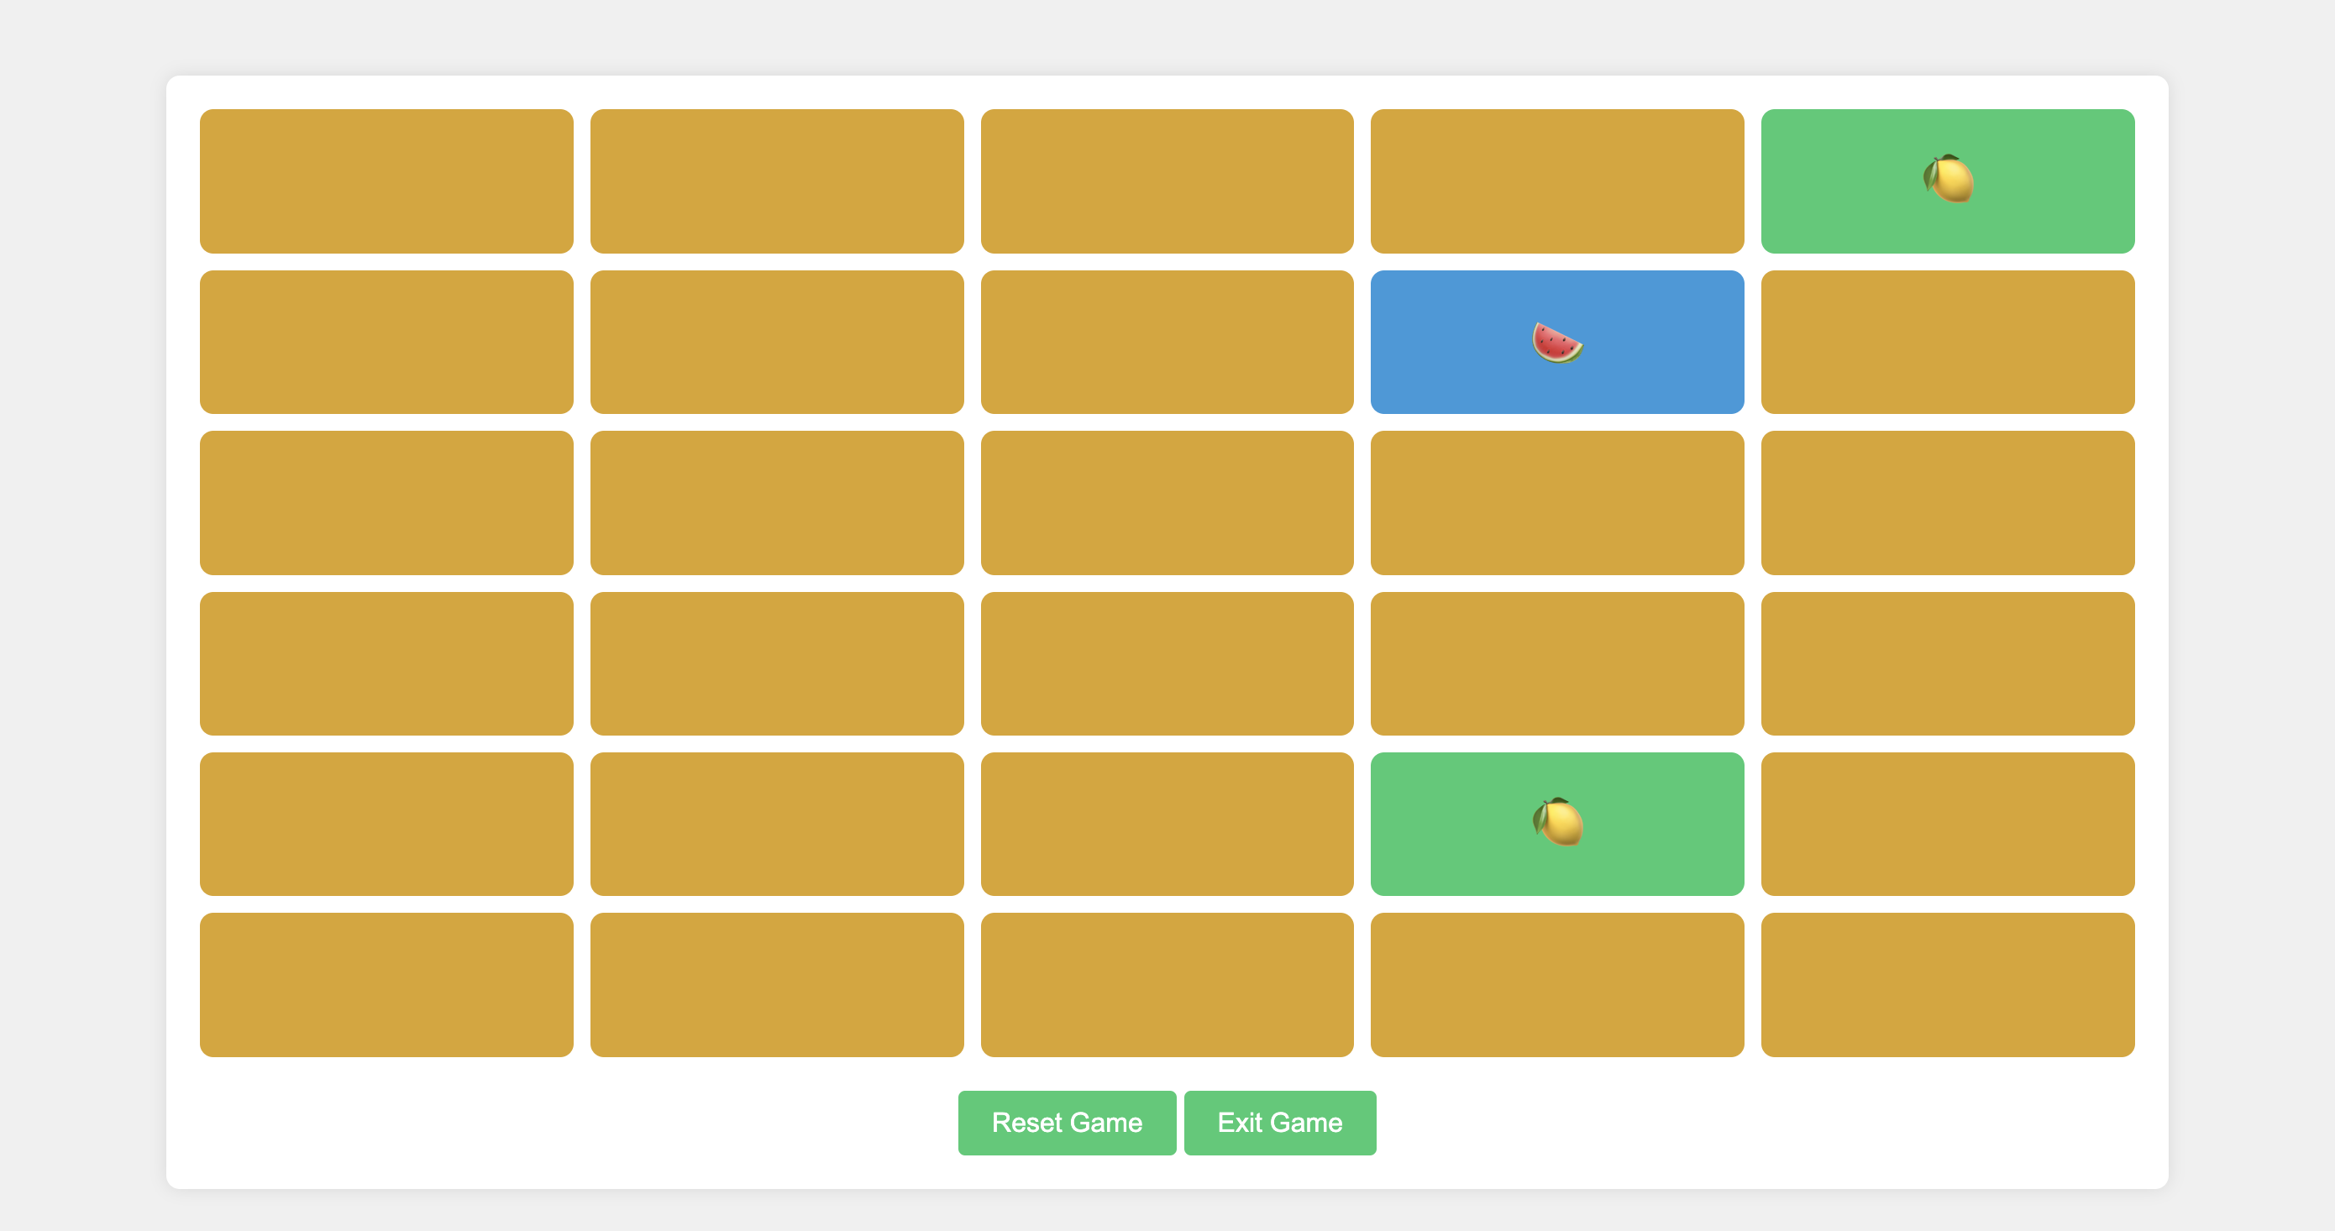The height and width of the screenshot is (1231, 2335).
Task: Flip the card left of the fifth-row lemon
Action: 1167,823
